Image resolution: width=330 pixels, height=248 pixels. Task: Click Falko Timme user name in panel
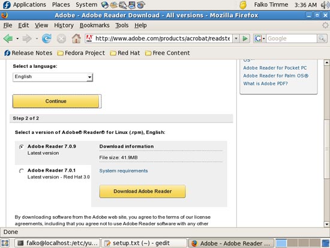coord(271,5)
